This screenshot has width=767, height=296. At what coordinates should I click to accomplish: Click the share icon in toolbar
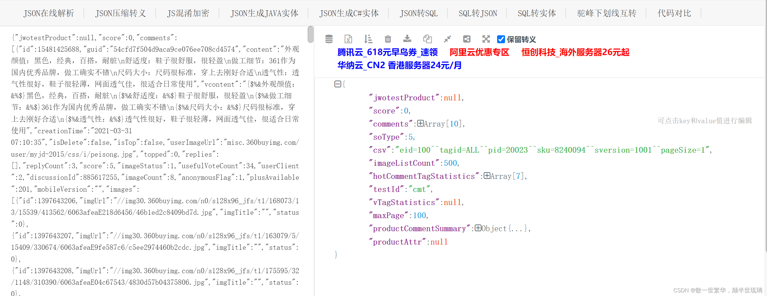467,39
